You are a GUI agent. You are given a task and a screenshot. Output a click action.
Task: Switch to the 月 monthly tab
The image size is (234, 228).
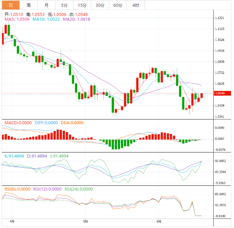tap(46, 5)
